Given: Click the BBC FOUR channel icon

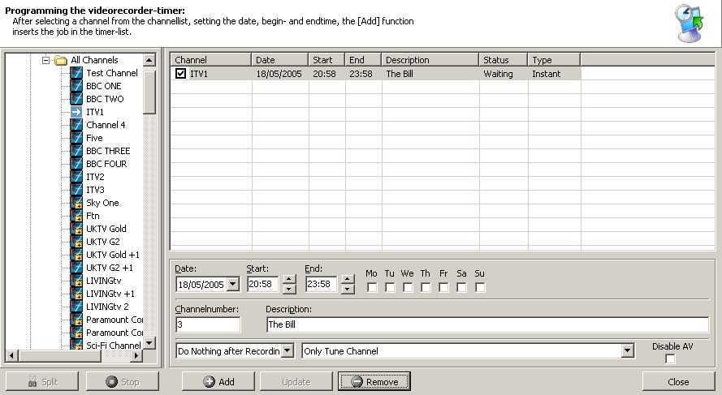Looking at the screenshot, I should 76,164.
